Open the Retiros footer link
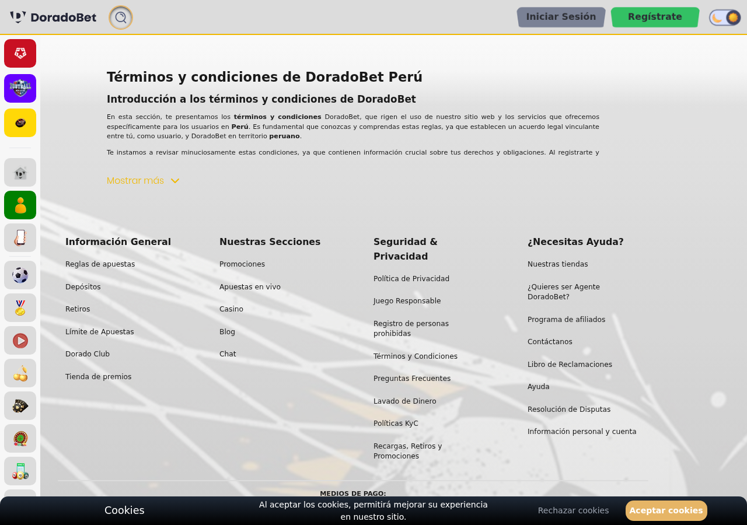The height and width of the screenshot is (525, 747). [78, 309]
